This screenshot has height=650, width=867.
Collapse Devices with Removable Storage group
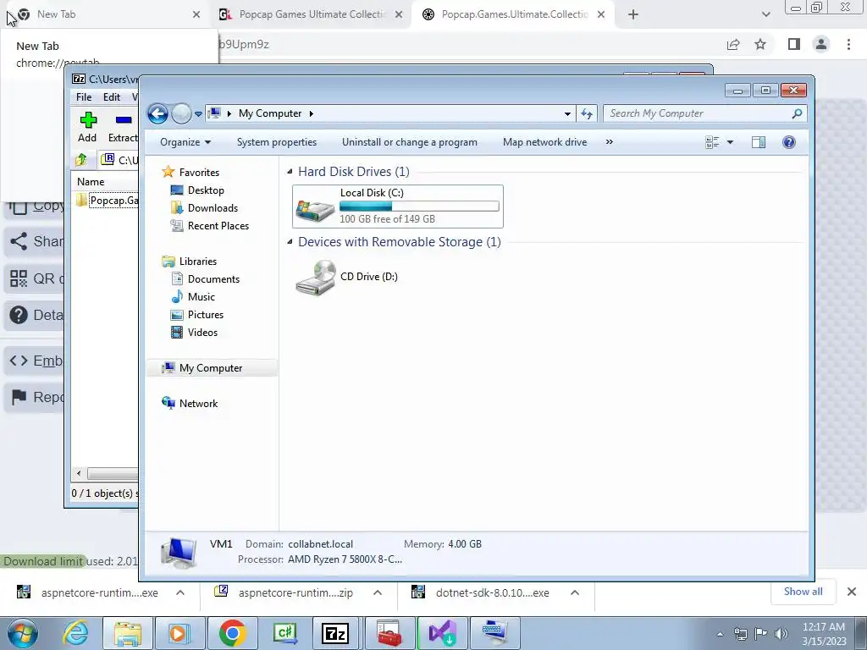(290, 242)
